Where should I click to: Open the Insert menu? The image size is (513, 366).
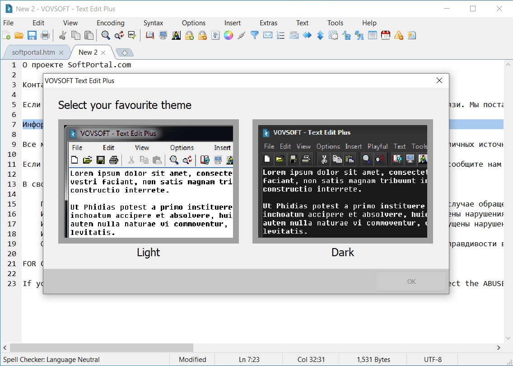click(x=233, y=23)
